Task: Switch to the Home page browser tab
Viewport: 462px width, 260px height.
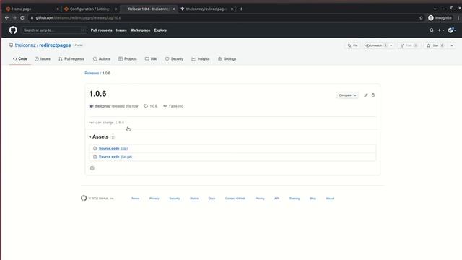Action: [32, 9]
